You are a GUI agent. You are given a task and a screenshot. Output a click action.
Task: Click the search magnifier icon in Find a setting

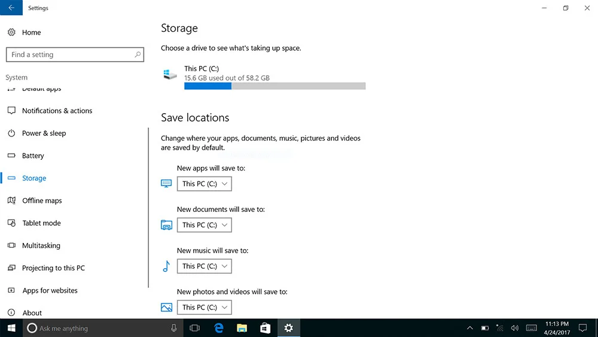coord(138,54)
